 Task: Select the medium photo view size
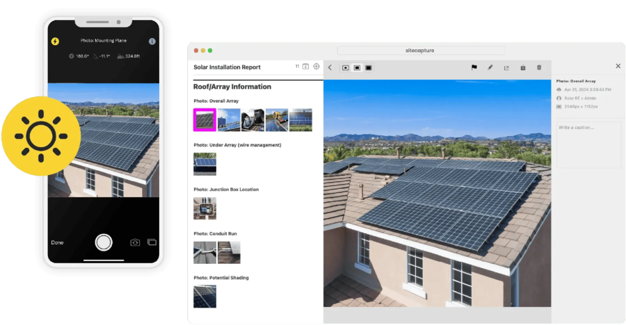[357, 68]
